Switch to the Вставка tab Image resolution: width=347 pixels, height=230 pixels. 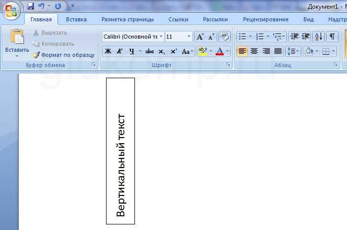pos(76,19)
